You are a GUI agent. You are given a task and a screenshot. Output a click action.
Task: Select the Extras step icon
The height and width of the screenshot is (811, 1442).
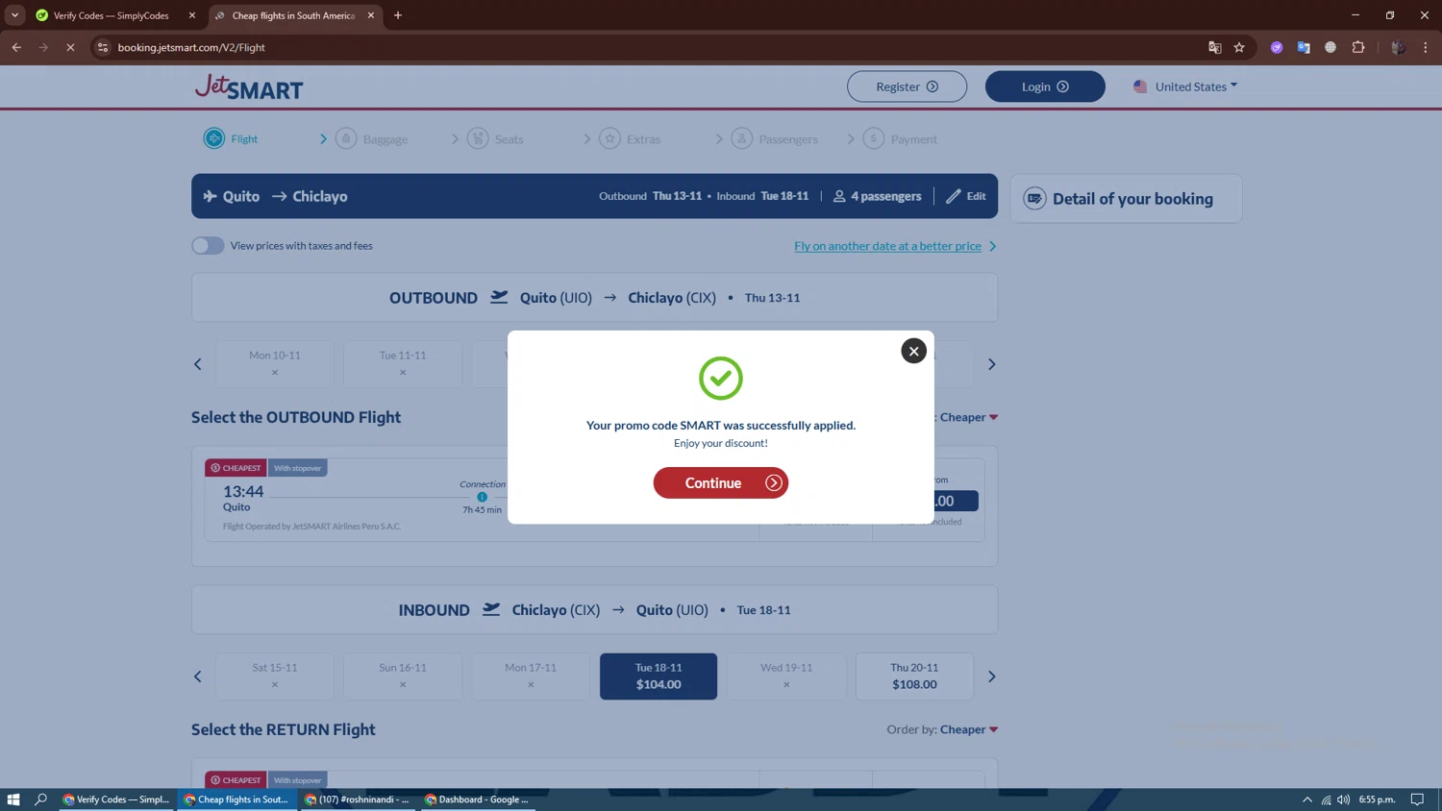pyautogui.click(x=609, y=138)
